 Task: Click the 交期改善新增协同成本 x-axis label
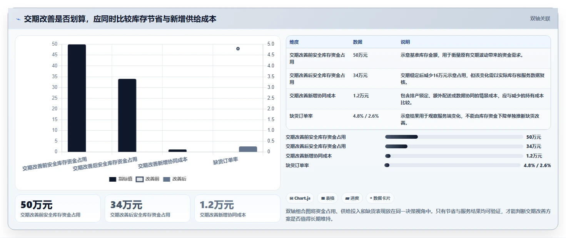point(163,163)
